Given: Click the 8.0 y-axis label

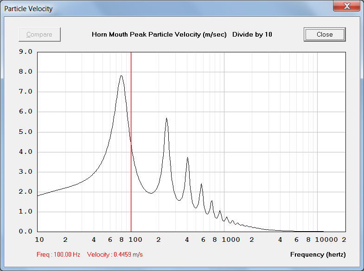Looking at the screenshot, I should (26, 71).
